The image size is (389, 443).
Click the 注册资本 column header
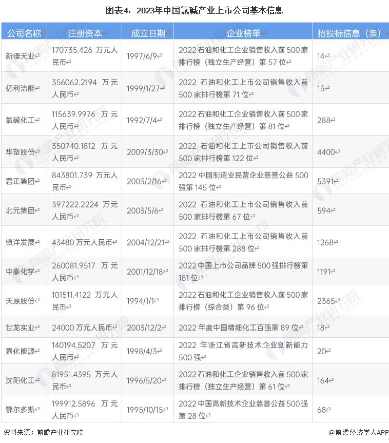tap(85, 33)
